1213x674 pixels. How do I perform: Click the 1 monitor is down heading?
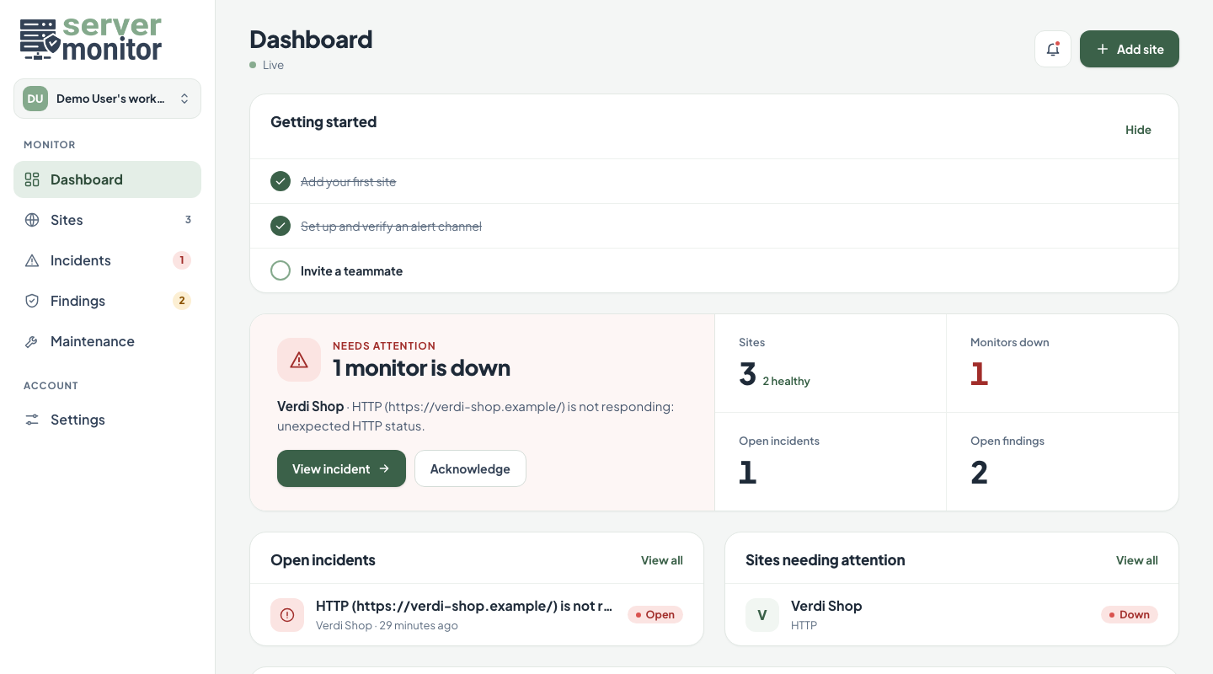point(421,368)
